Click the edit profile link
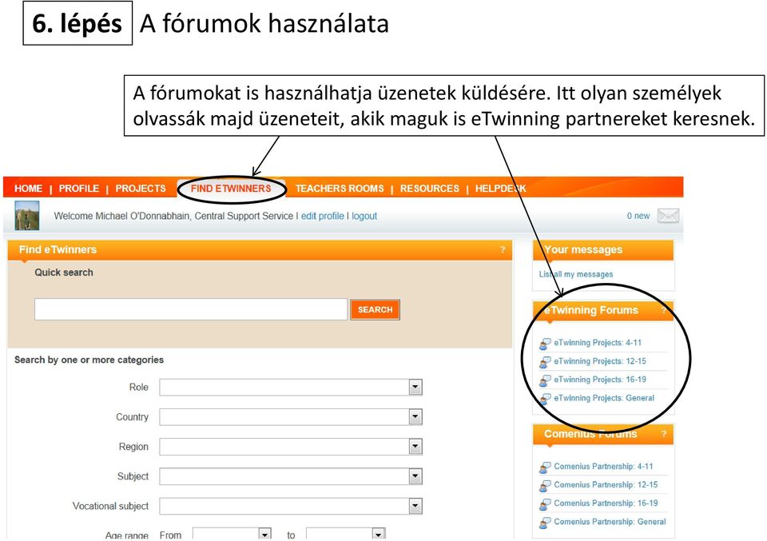The width and height of the screenshot is (767, 541). 322,217
